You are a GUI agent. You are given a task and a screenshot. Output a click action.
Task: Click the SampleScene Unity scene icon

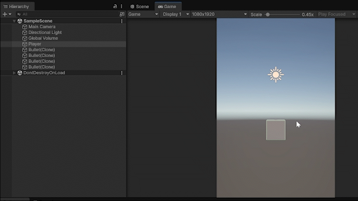[20, 21]
